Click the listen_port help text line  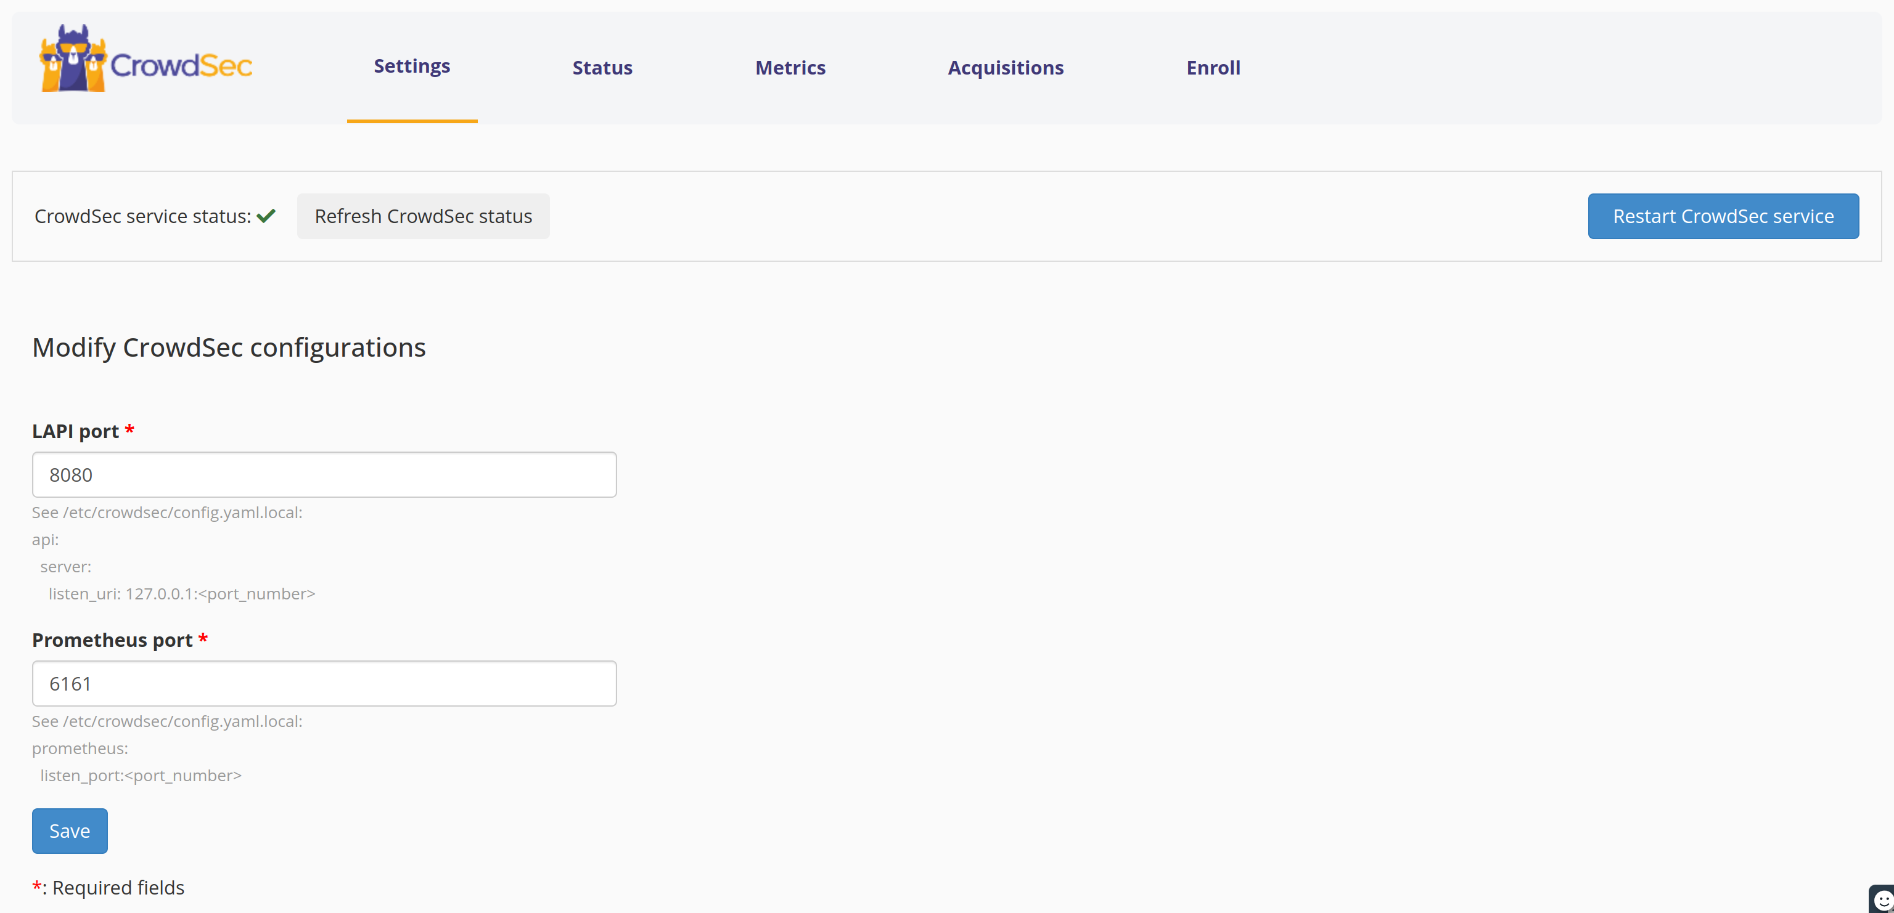[141, 775]
